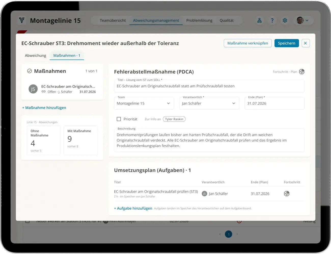Image resolution: width=331 pixels, height=254 pixels.
Task: Click the 31.07.2026 date in task row
Action: point(260,194)
